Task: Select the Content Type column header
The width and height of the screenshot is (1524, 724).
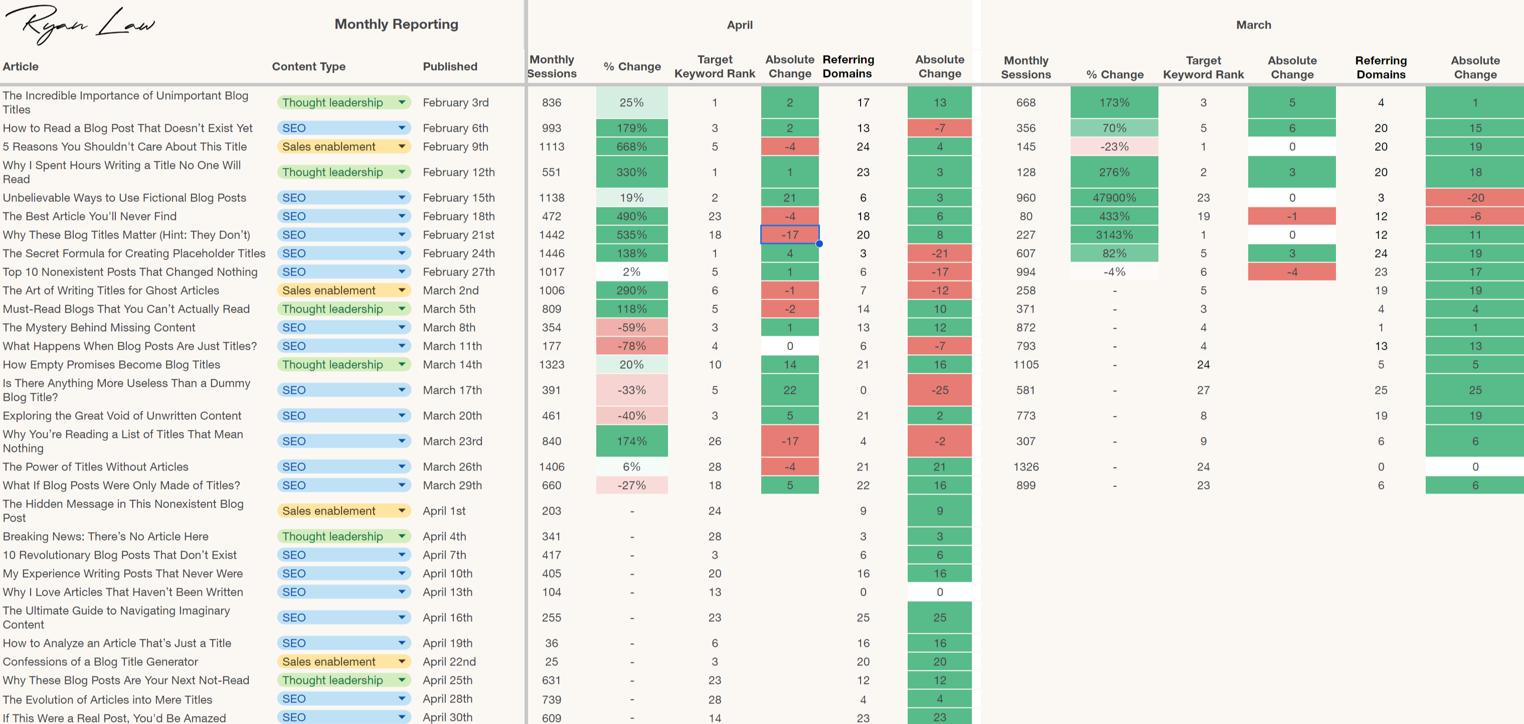Action: pyautogui.click(x=308, y=66)
